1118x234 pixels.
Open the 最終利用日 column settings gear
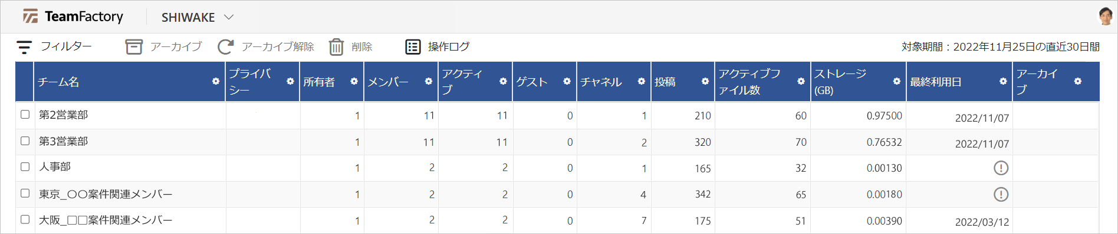(1003, 82)
